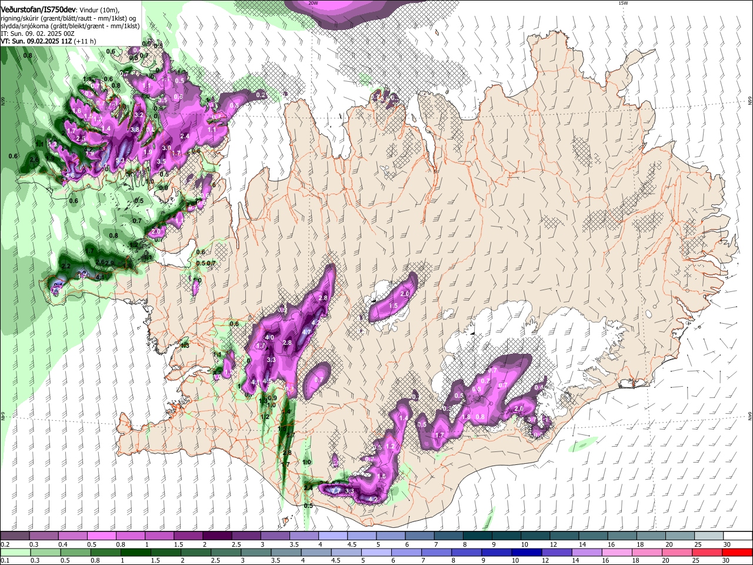Click the "VT: Sun. 09.02.2025 11Z" valid time

coord(36,41)
